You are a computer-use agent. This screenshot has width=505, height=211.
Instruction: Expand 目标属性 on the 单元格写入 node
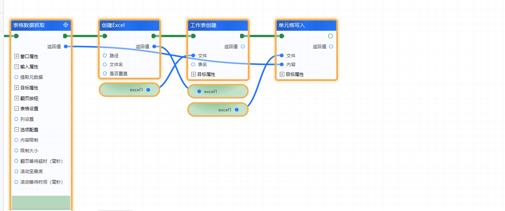pyautogui.click(x=282, y=74)
